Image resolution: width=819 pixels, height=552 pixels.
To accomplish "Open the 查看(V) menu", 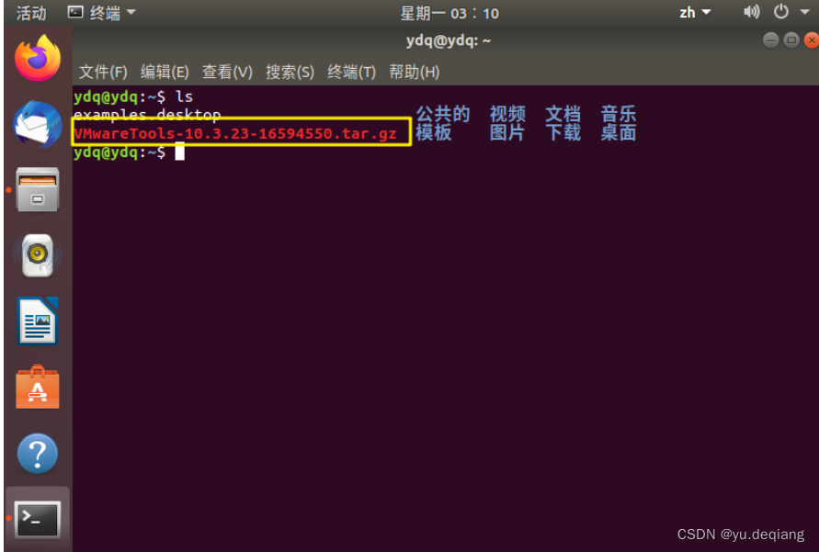I will tap(227, 72).
